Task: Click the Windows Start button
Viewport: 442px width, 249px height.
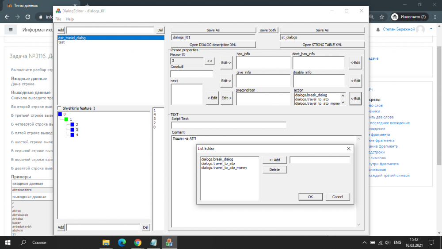Action: pos(8,242)
